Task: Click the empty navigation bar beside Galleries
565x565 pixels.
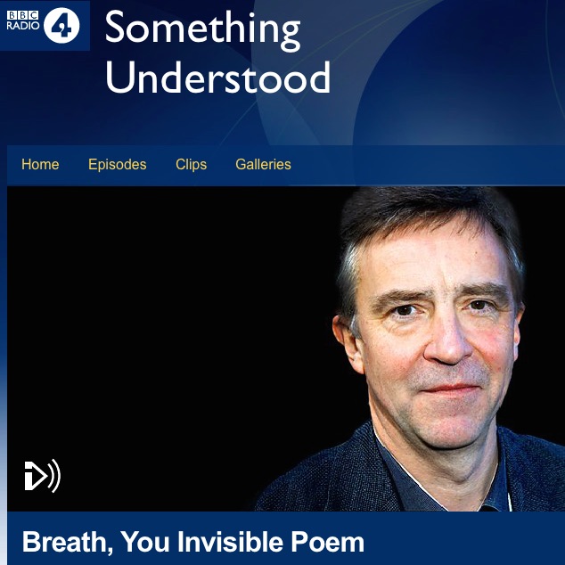Action: click(425, 165)
